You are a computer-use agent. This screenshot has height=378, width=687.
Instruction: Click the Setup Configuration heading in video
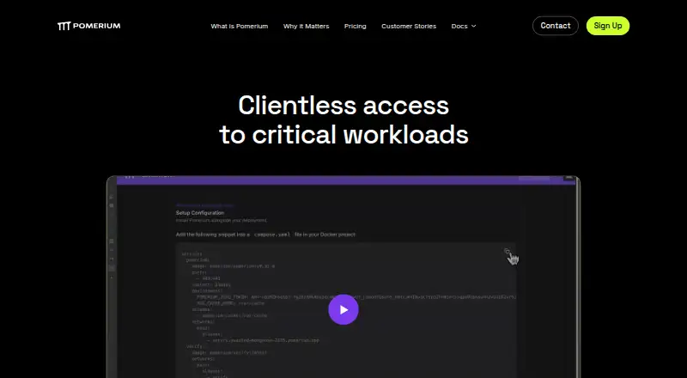200,213
